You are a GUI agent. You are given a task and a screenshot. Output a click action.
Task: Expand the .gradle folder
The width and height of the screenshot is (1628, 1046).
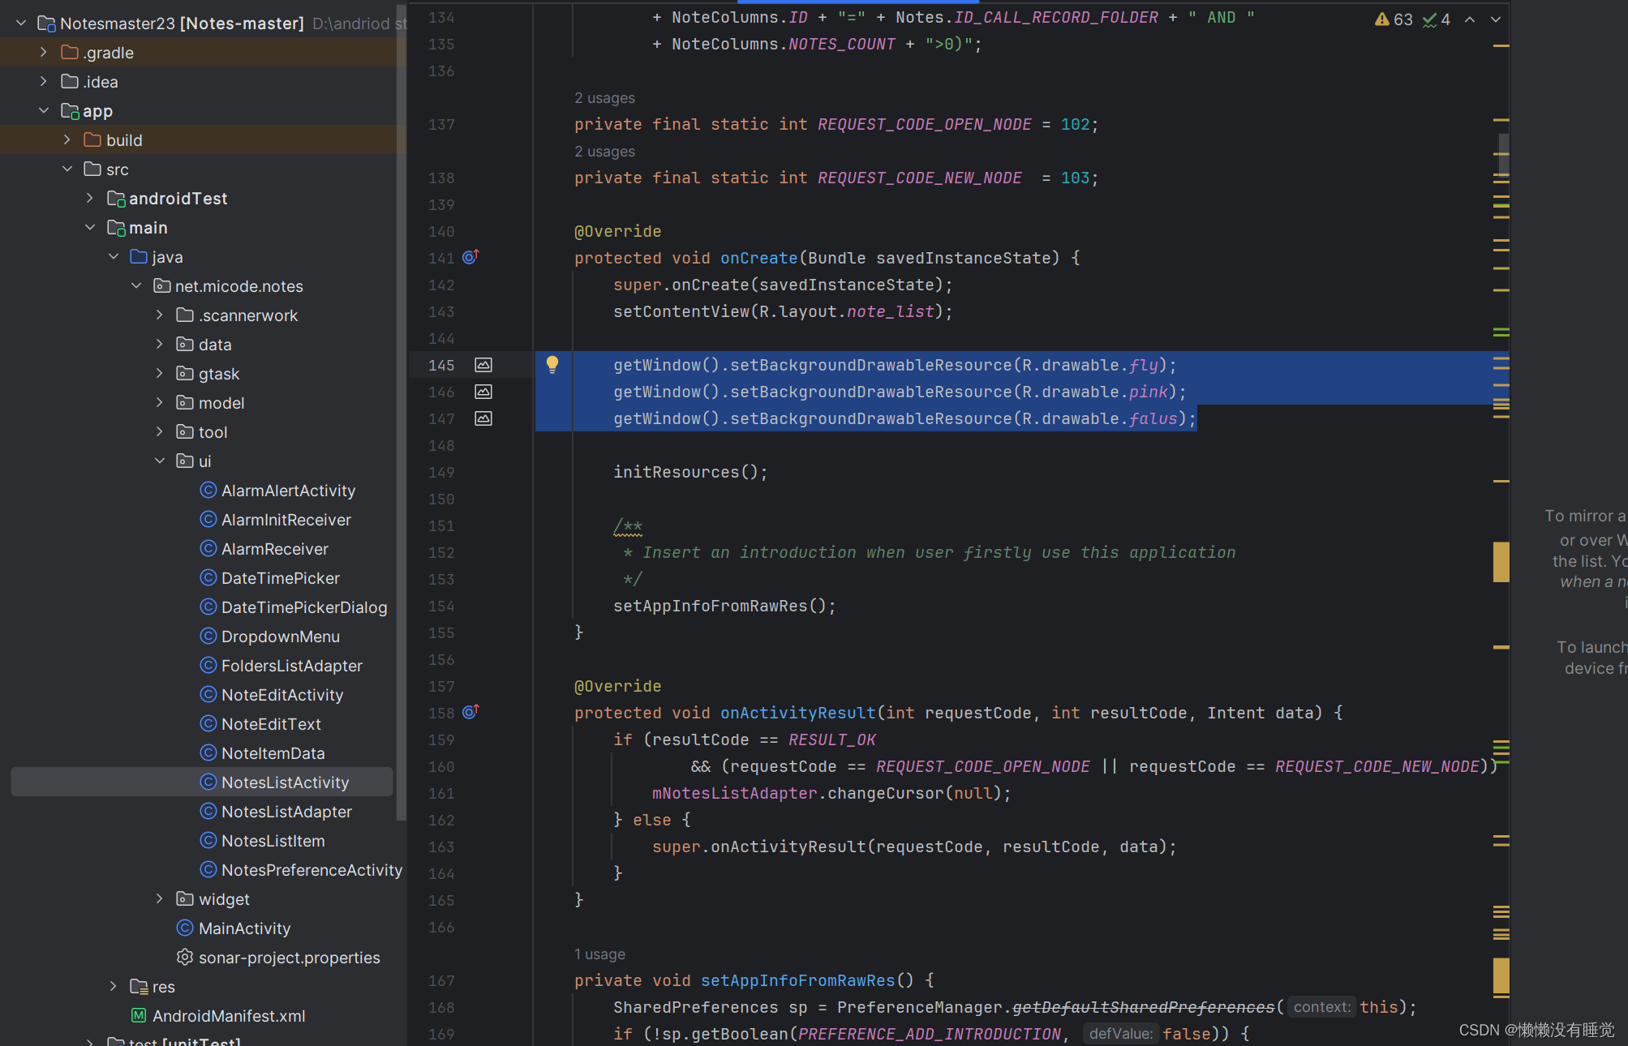[44, 53]
